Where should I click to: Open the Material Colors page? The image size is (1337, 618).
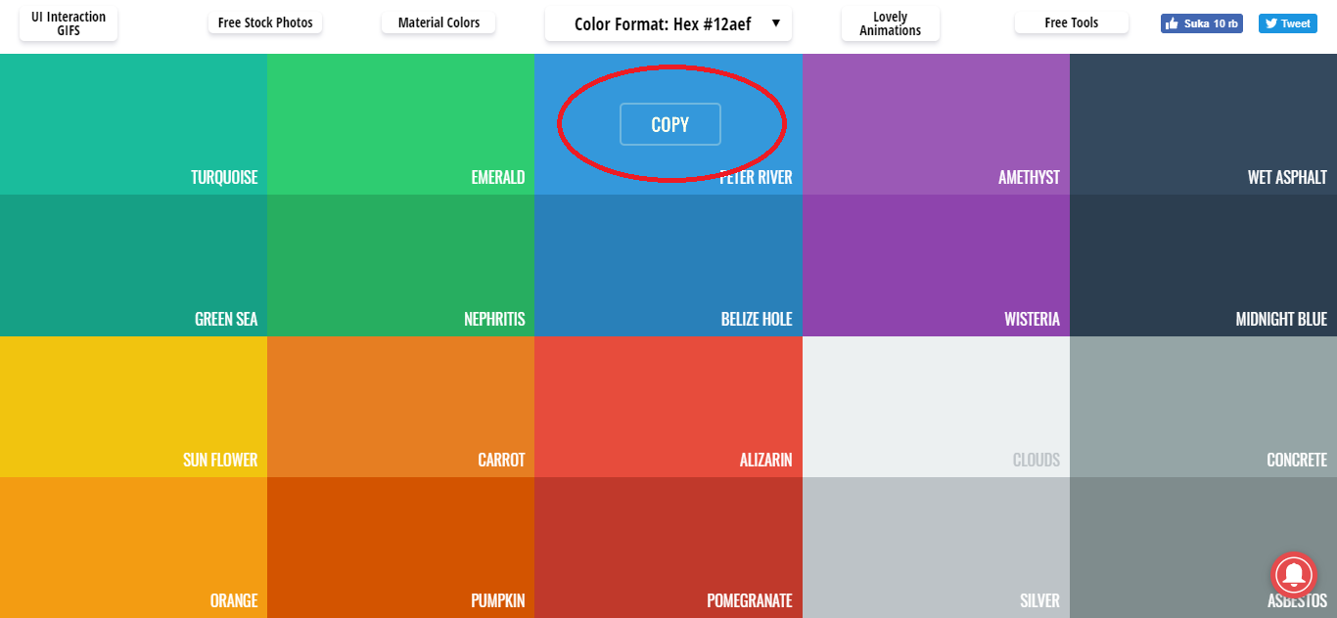(x=438, y=21)
